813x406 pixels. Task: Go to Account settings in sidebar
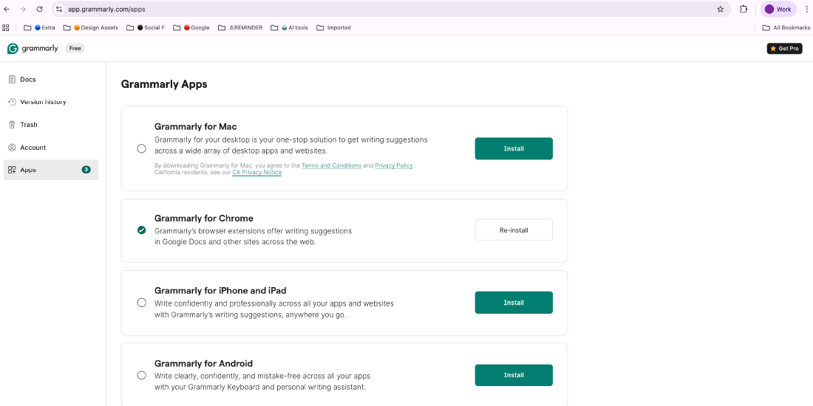coord(33,148)
